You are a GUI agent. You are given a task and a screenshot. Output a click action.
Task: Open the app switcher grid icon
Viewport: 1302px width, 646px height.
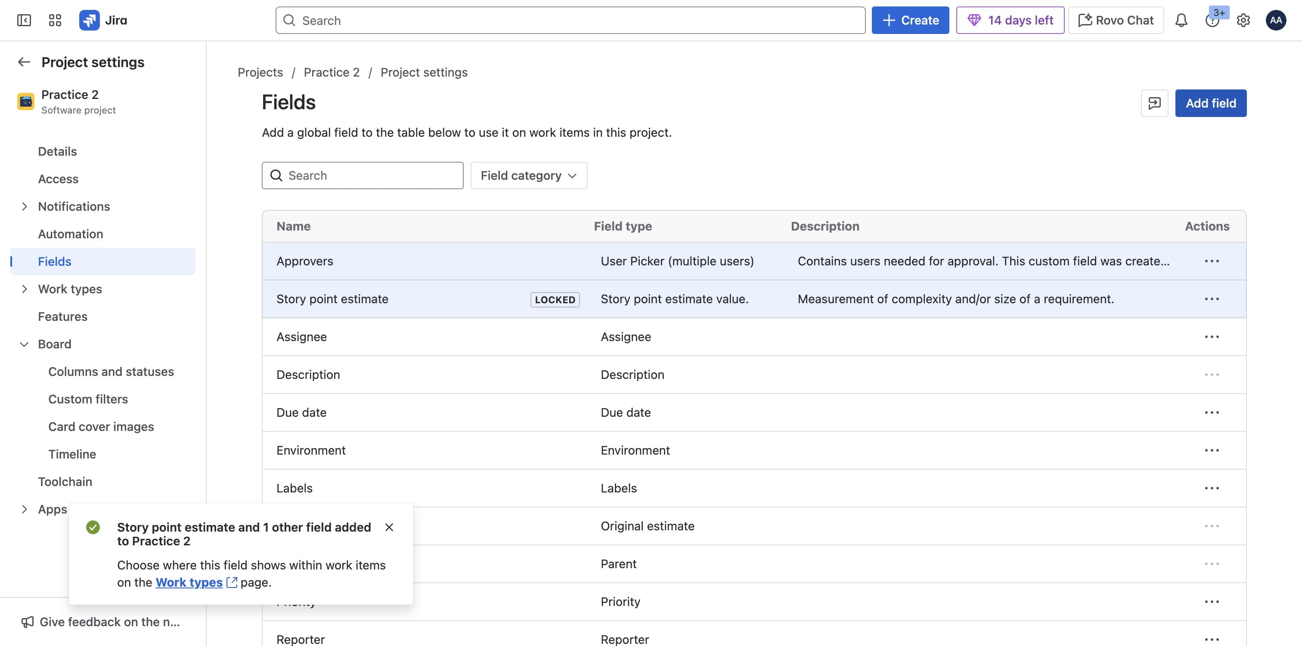(55, 20)
